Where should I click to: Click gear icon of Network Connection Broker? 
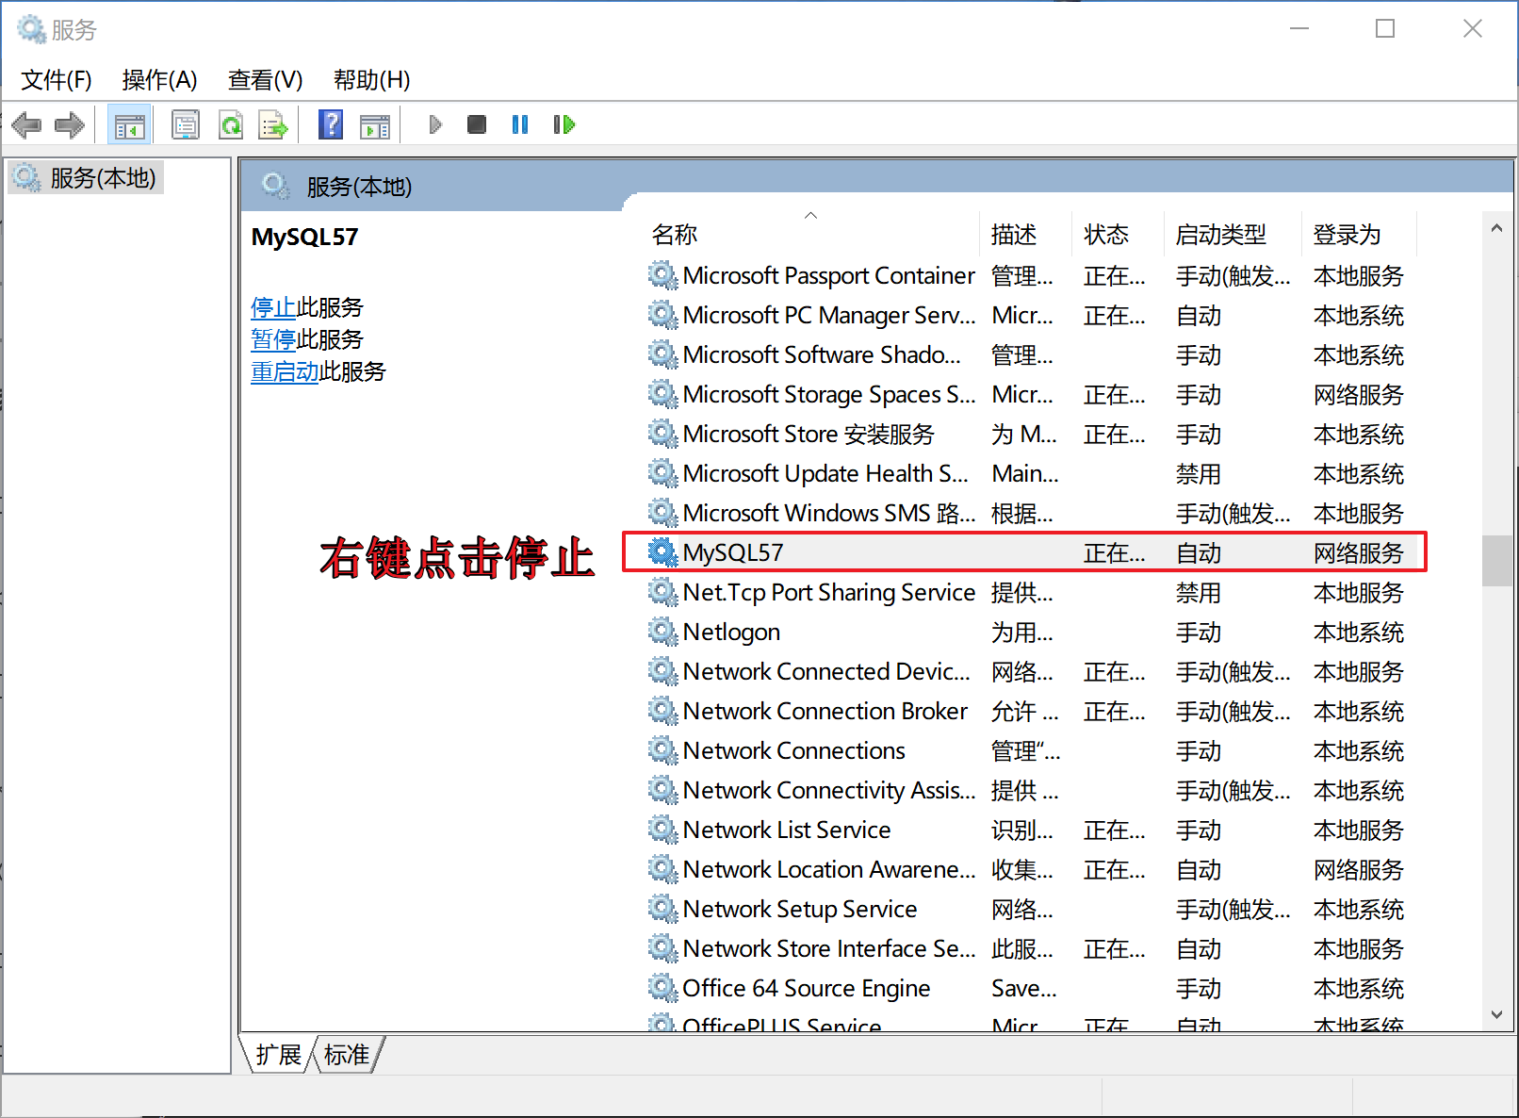coord(662,711)
